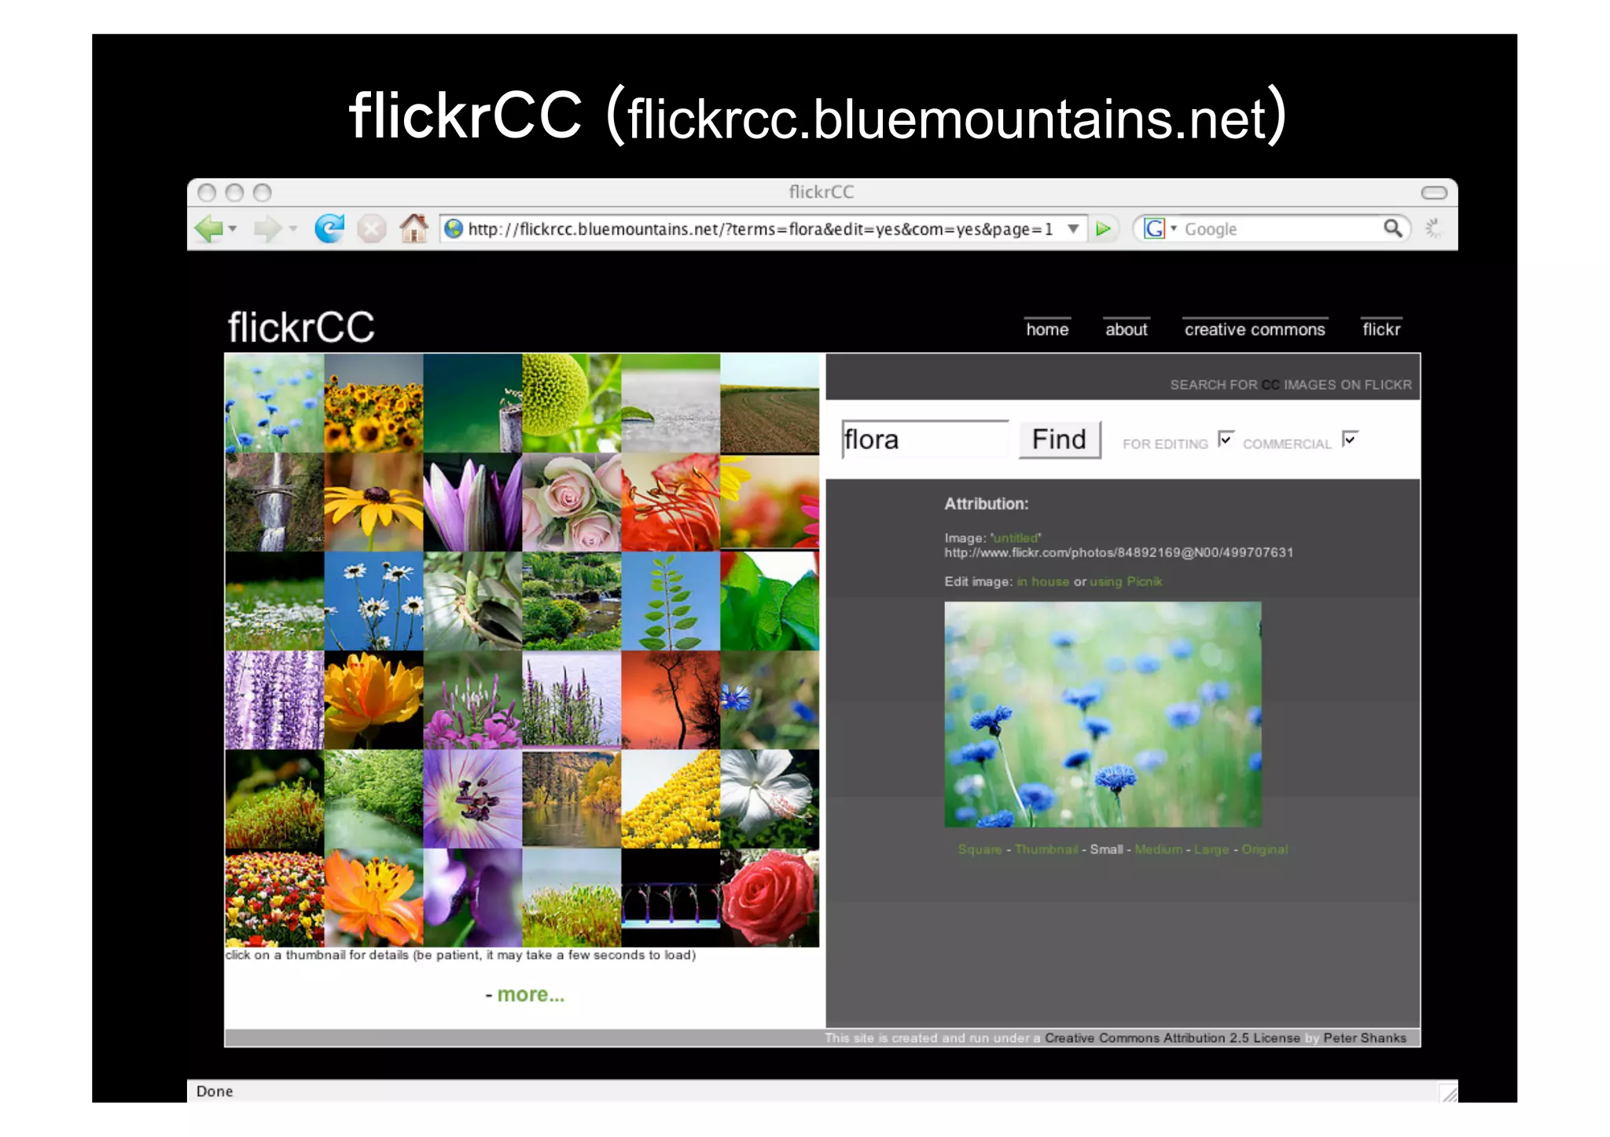1610x1137 pixels.
Task: Select the tree silhouette on orange sky thumbnail
Action: [671, 700]
